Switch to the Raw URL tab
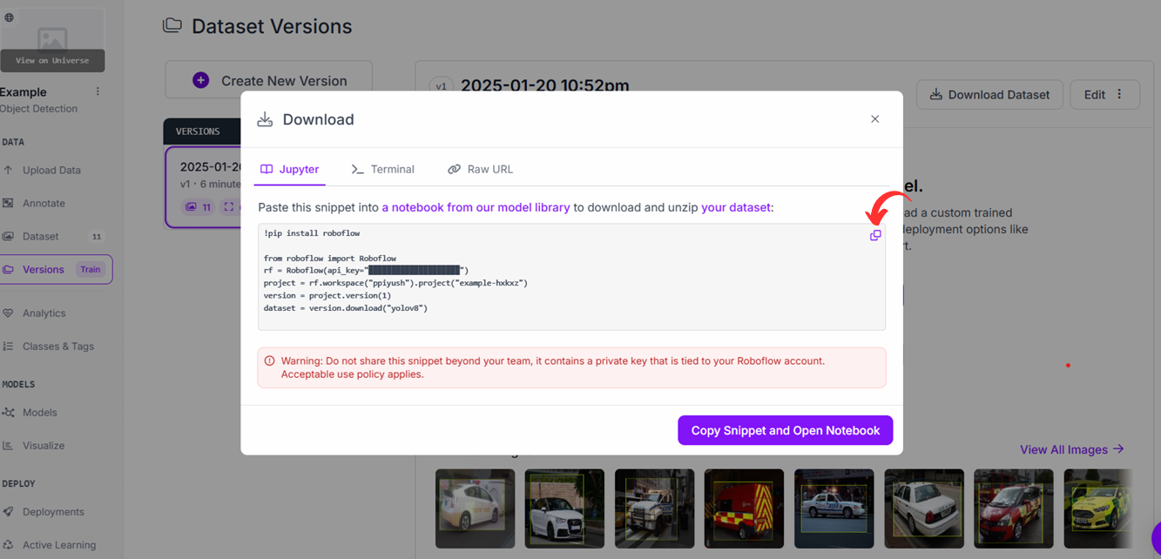The height and width of the screenshot is (559, 1161). coord(480,169)
